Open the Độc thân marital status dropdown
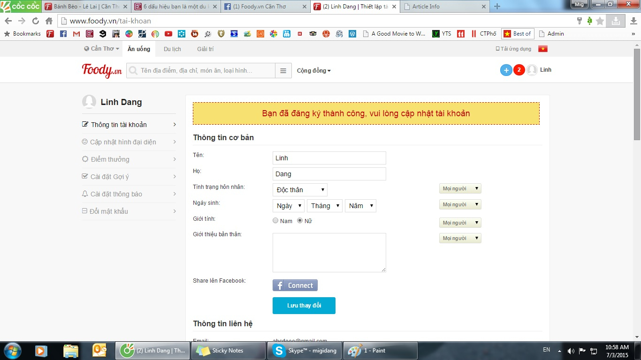This screenshot has height=360, width=641. click(300, 190)
